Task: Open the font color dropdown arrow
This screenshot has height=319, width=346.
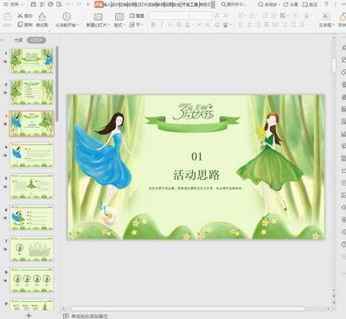Action: 192,25
